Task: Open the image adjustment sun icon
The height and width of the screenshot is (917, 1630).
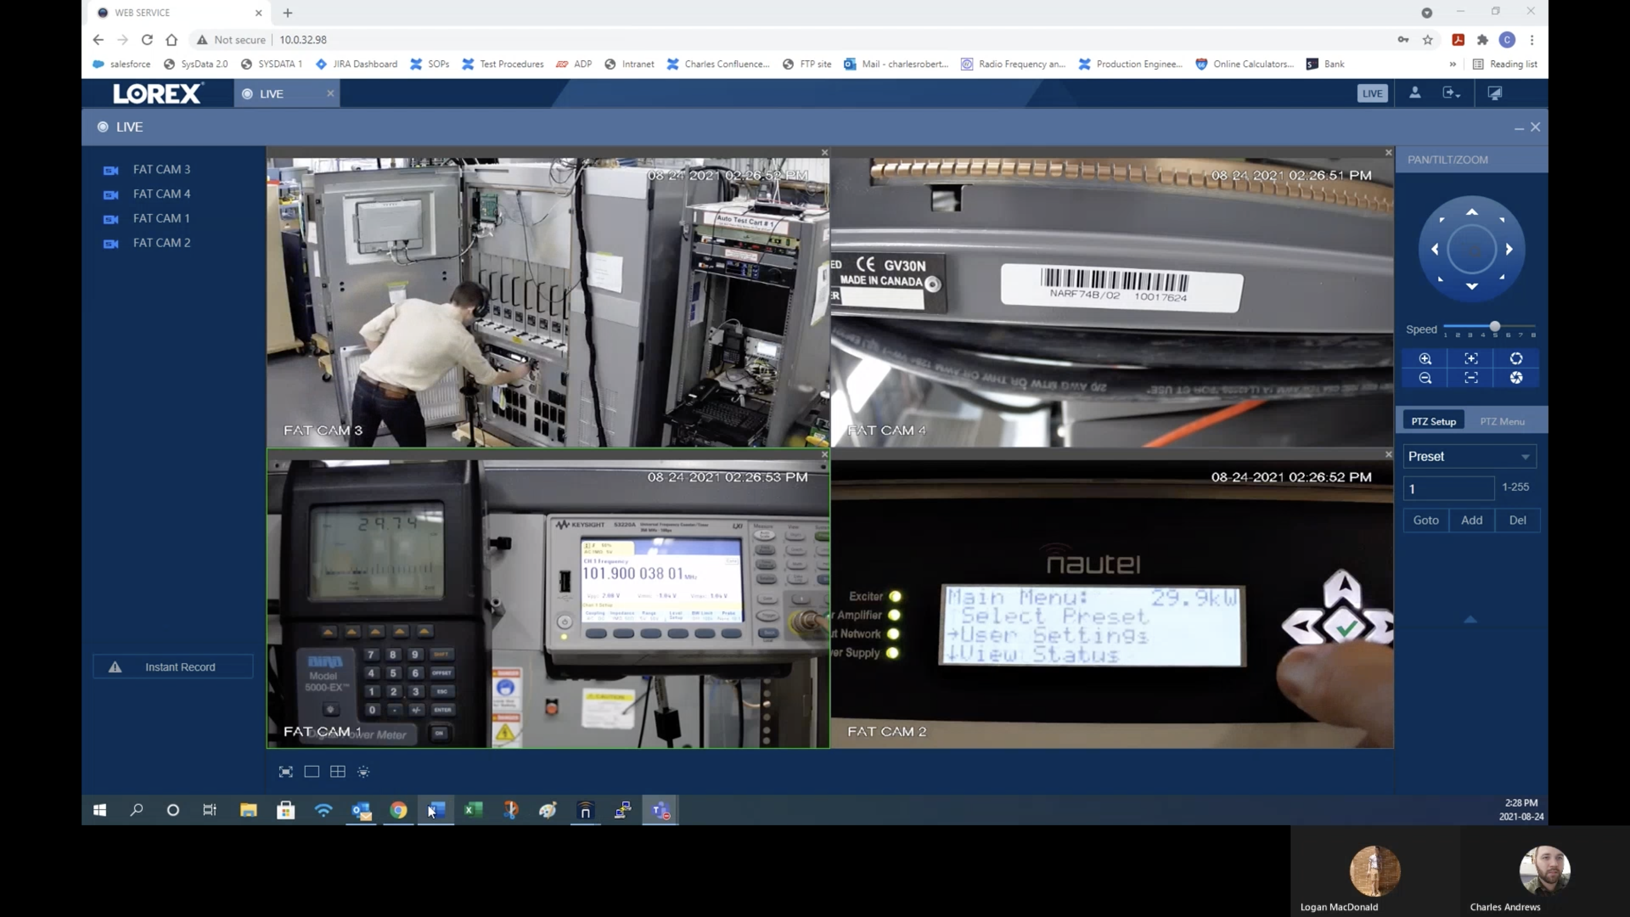Action: tap(363, 771)
